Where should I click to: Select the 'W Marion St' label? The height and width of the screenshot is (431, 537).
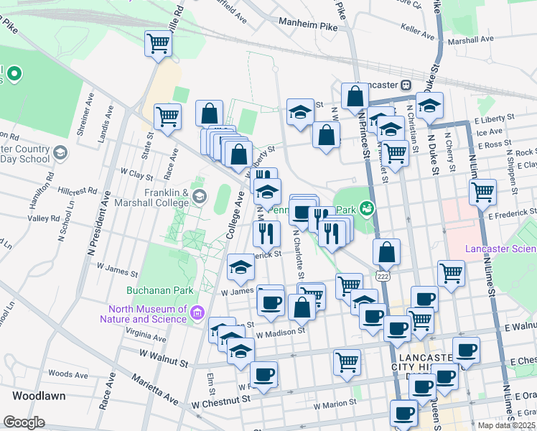pos(335,404)
